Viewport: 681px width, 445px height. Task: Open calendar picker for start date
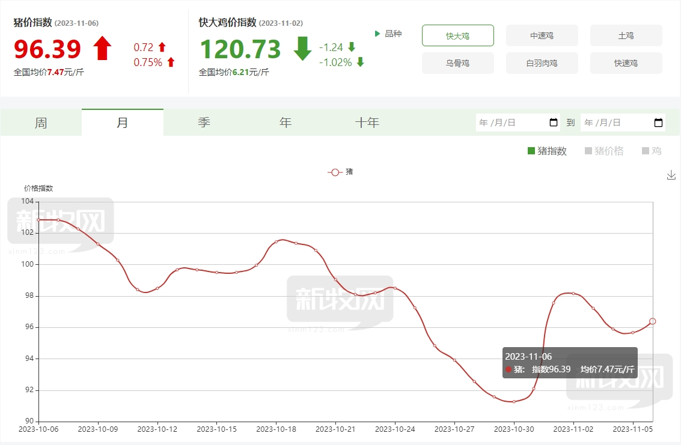click(x=554, y=123)
